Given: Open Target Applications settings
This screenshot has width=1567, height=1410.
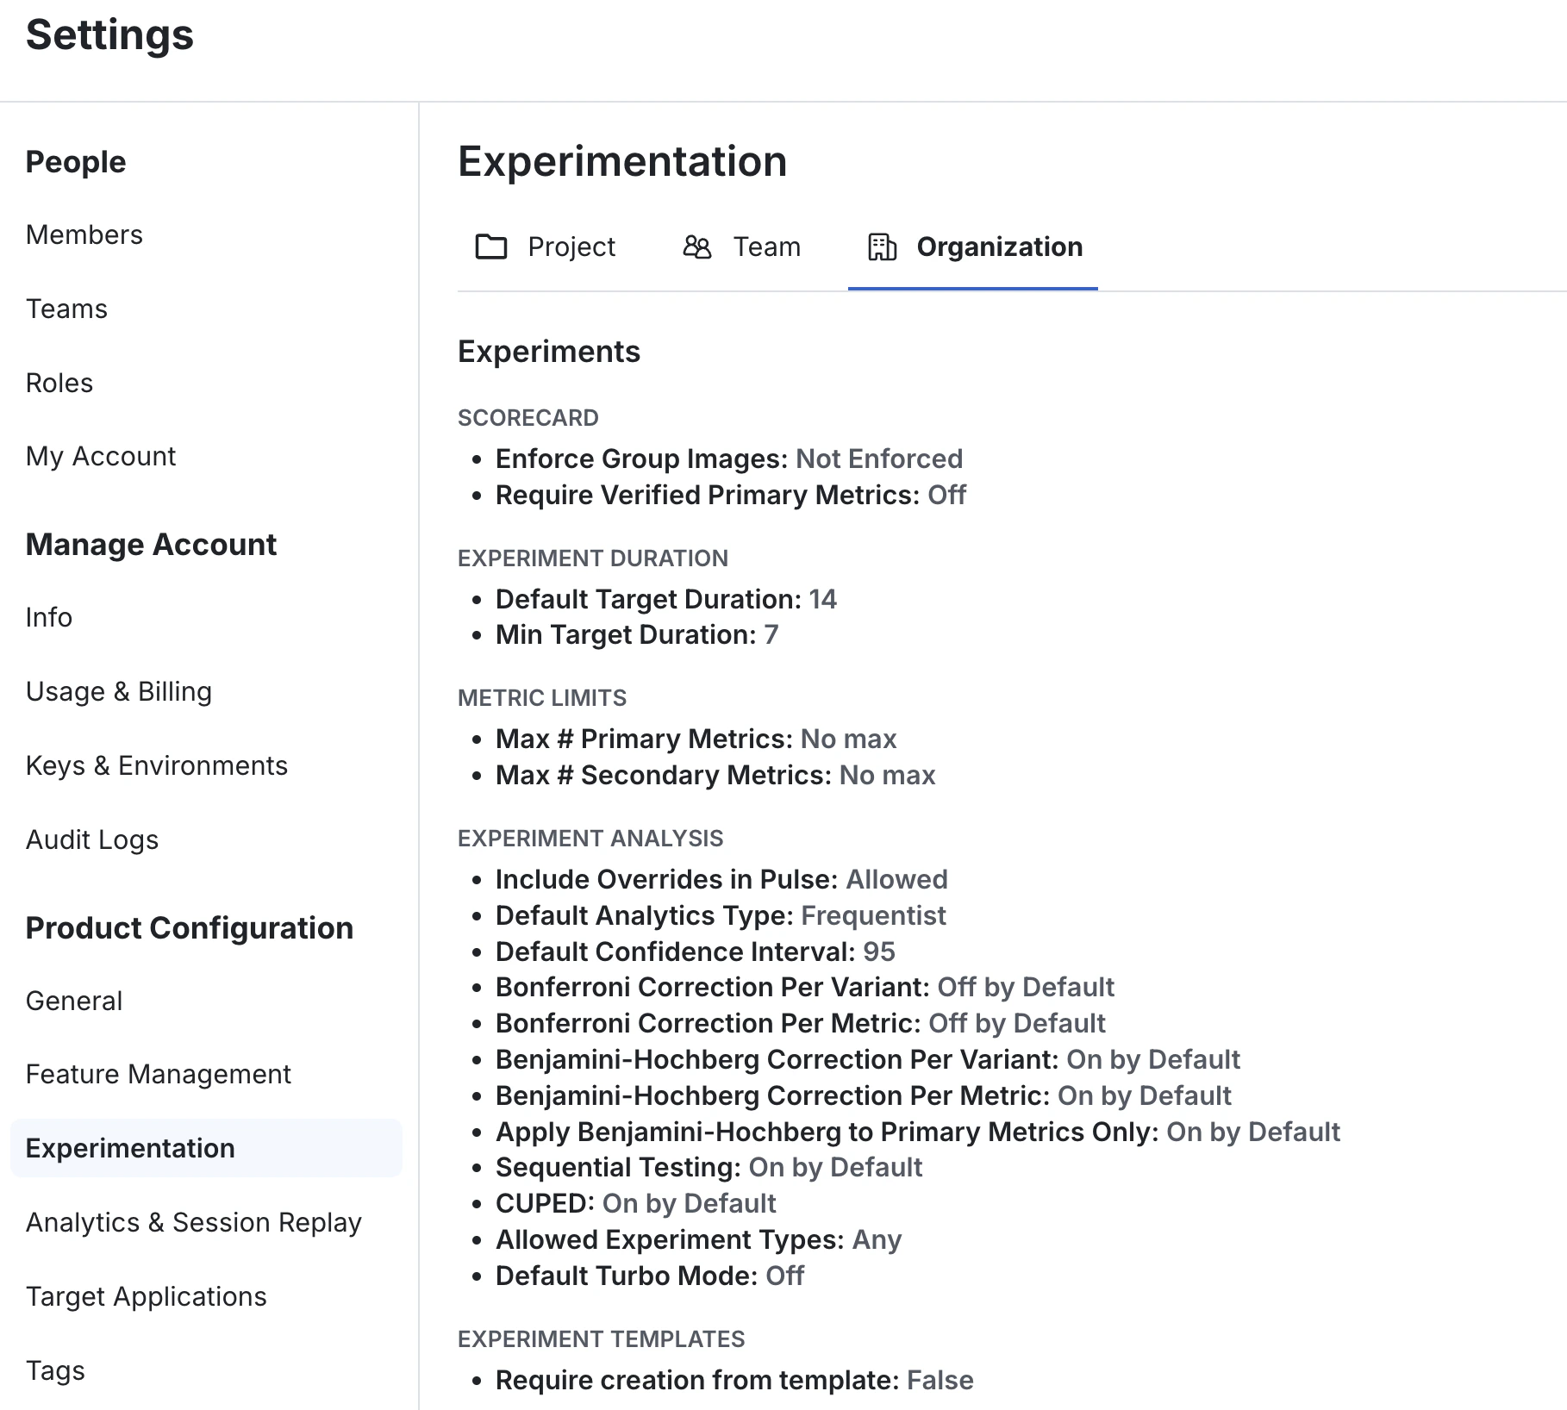Looking at the screenshot, I should pyautogui.click(x=147, y=1296).
